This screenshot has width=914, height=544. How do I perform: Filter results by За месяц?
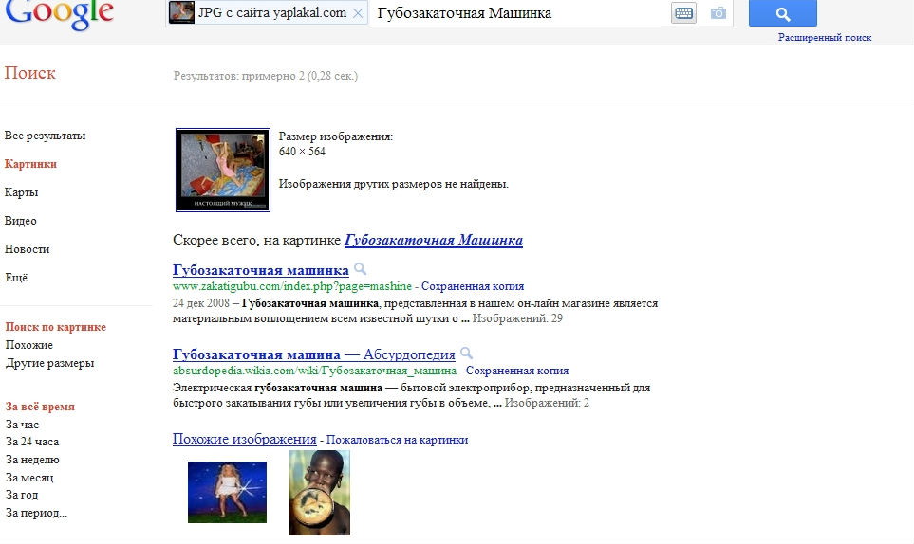[x=29, y=478]
